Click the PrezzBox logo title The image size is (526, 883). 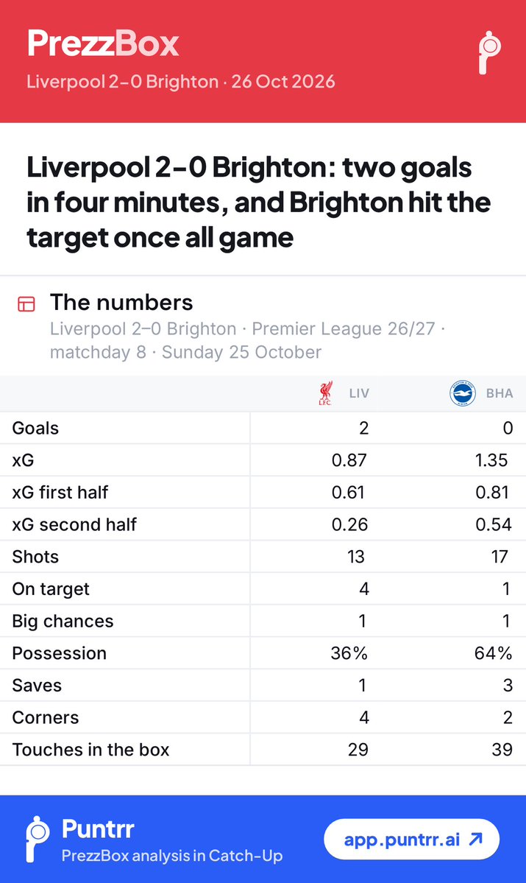103,43
